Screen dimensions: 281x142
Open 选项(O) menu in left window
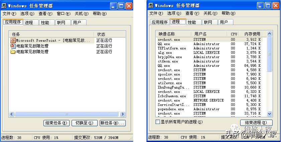(27, 14)
